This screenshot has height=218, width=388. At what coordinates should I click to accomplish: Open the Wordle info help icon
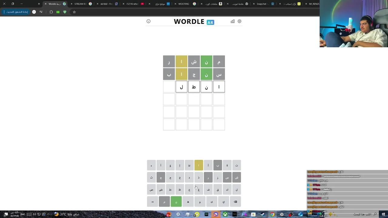coord(149,21)
